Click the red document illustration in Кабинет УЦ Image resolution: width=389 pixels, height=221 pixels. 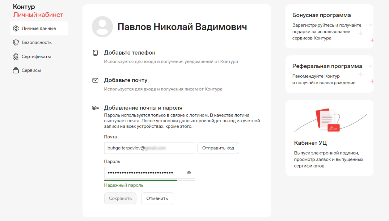(x=328, y=120)
